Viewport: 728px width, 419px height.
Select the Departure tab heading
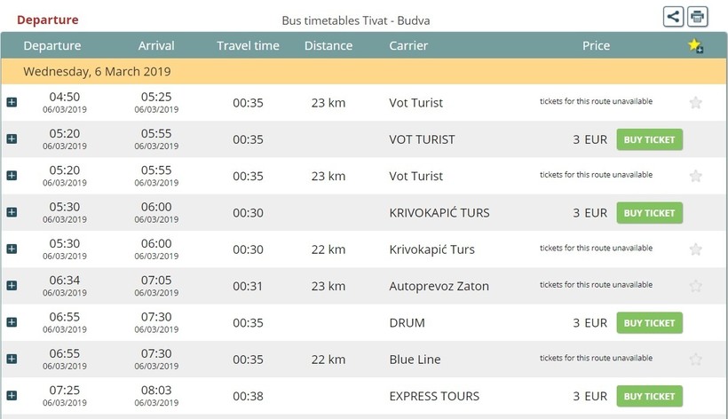point(47,20)
